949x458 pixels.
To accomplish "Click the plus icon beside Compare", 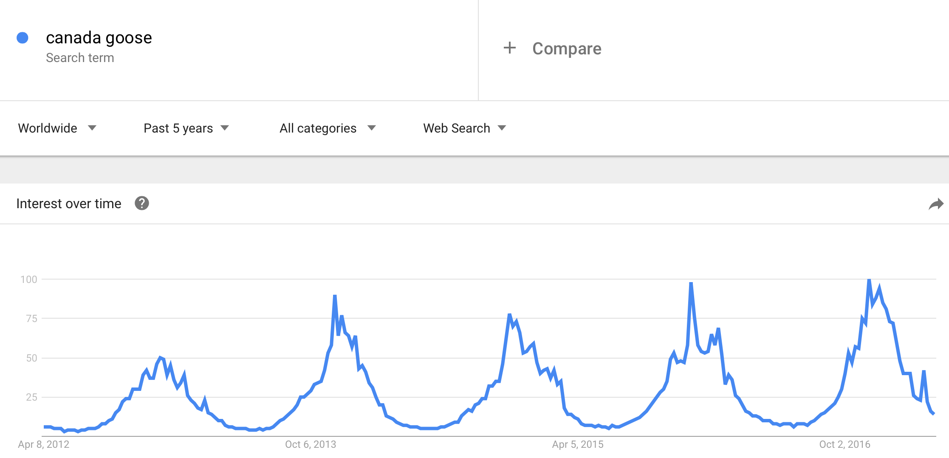I will coord(509,48).
